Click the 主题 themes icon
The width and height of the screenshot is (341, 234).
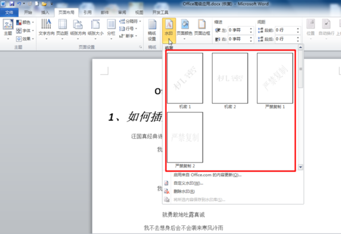coord(8,24)
